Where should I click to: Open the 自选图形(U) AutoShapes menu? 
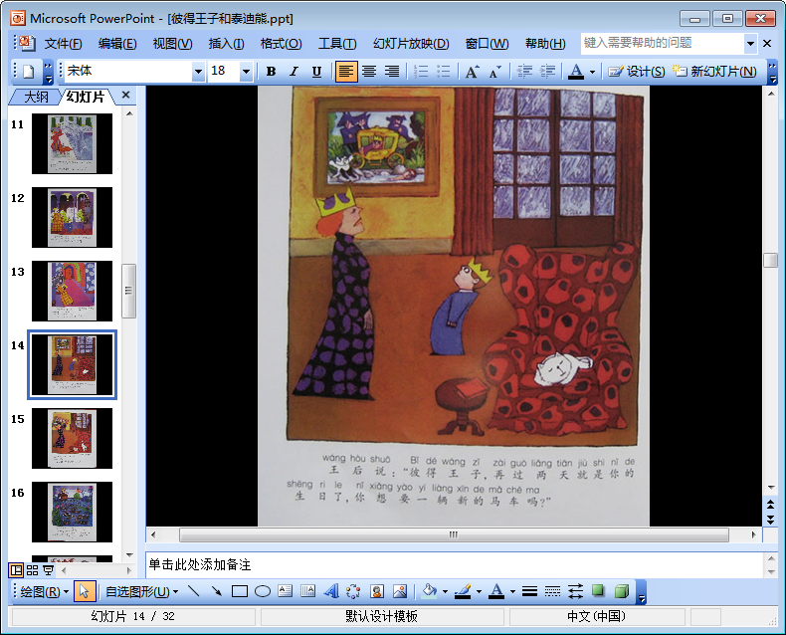[141, 592]
